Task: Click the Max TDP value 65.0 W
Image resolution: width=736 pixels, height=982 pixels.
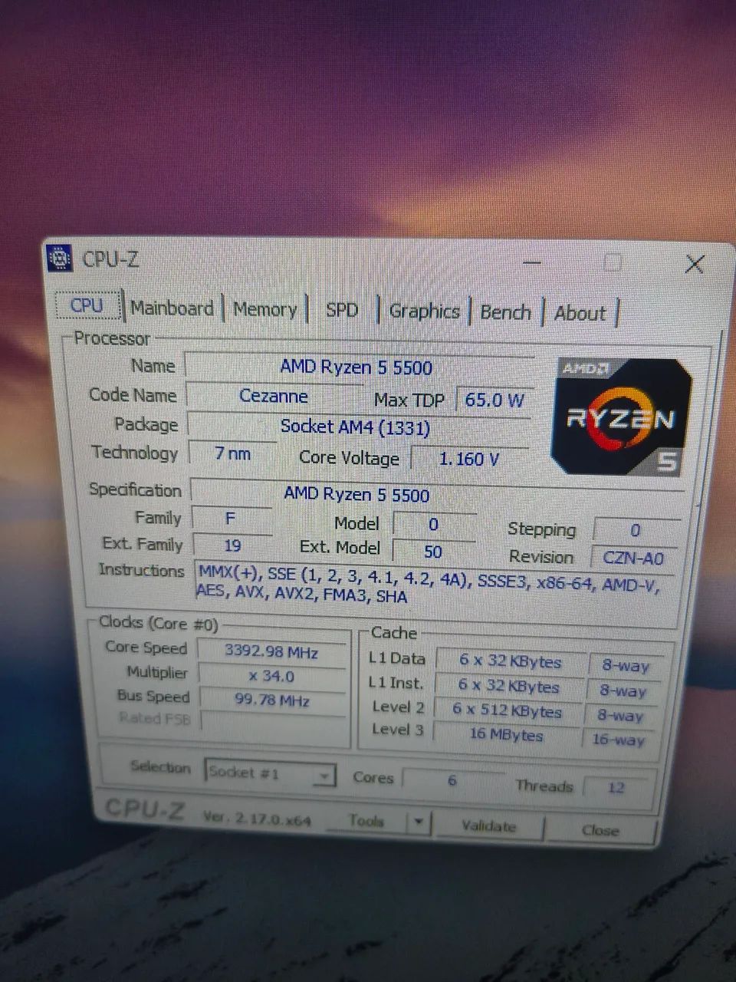Action: (x=495, y=400)
